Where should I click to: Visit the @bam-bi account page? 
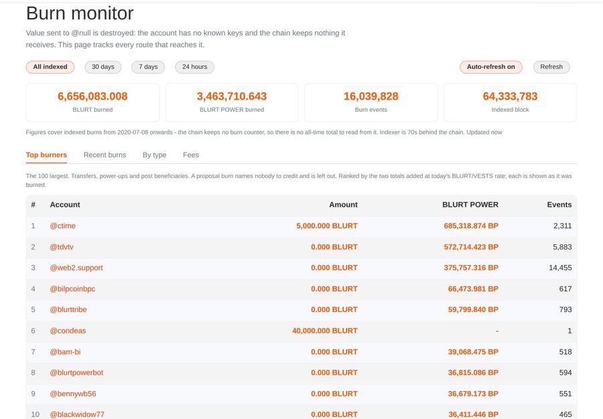click(x=65, y=352)
